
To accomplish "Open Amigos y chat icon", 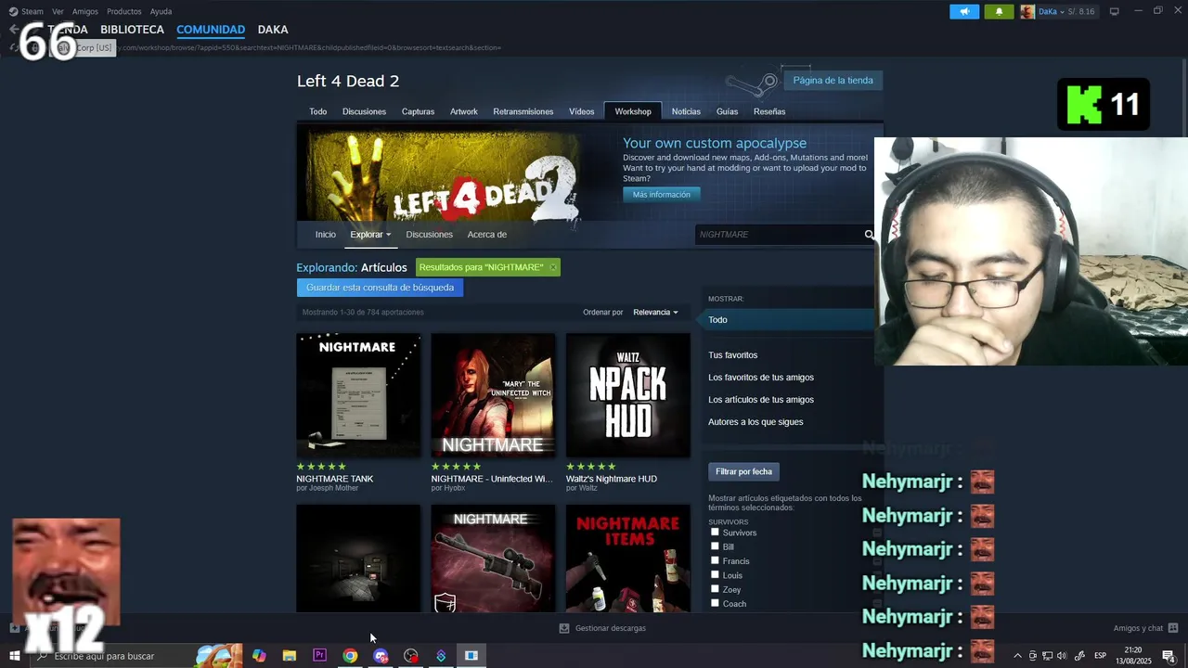I will coord(1173,628).
